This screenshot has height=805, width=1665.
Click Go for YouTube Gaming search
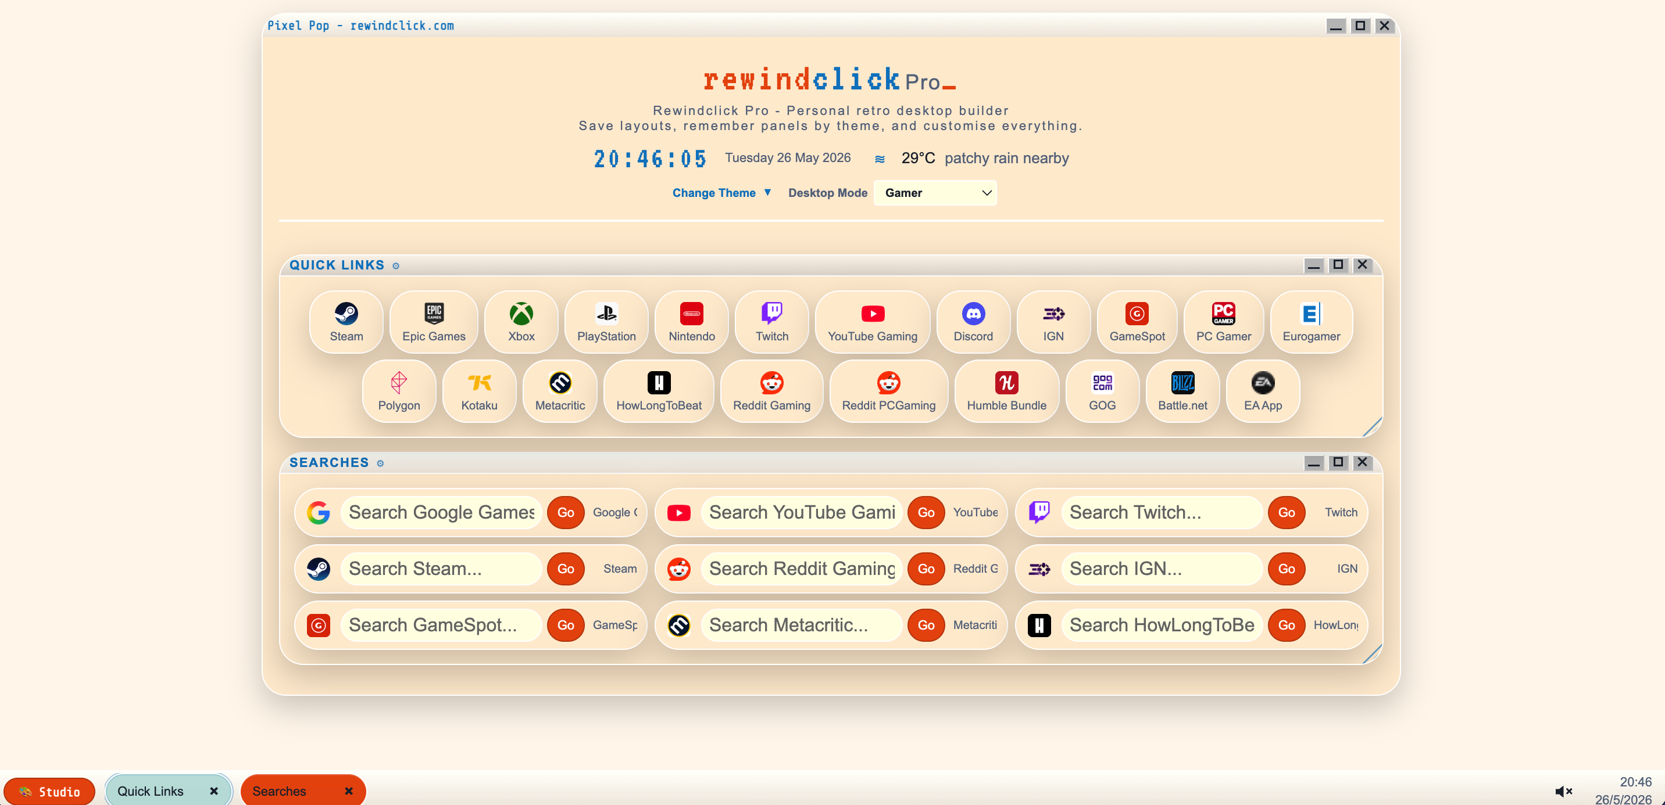926,513
